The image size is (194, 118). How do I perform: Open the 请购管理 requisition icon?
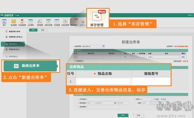coord(40,22)
